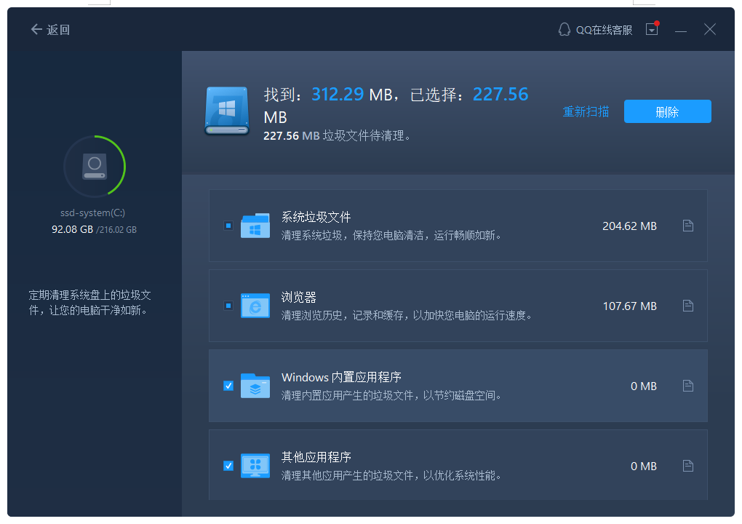Viewport: 742px width, 524px height.
Task: Click the QQ penguin bell icon
Action: point(564,29)
